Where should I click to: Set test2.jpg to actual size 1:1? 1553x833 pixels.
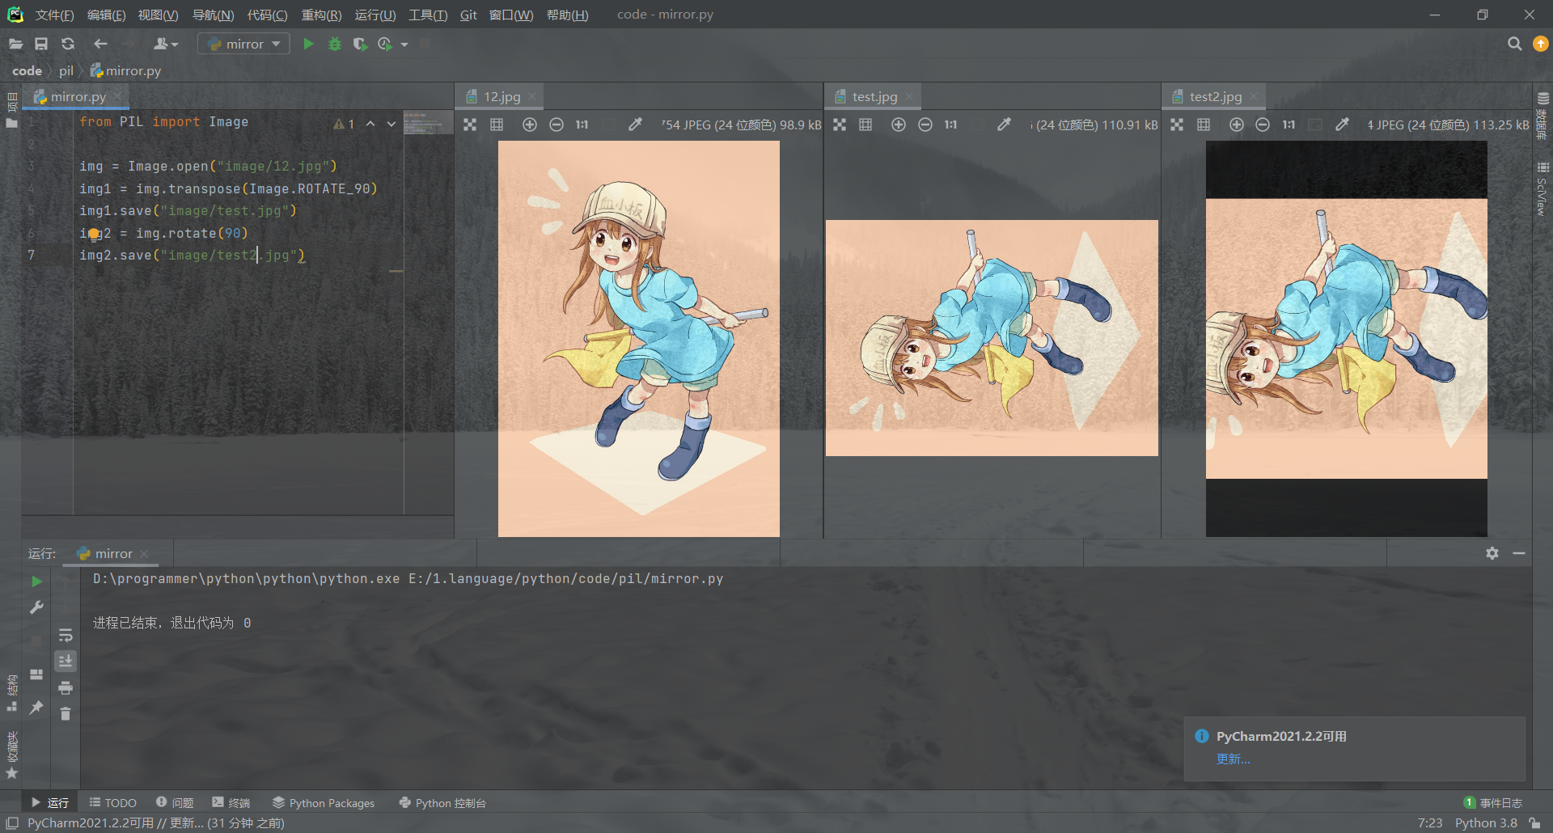pyautogui.click(x=1289, y=125)
